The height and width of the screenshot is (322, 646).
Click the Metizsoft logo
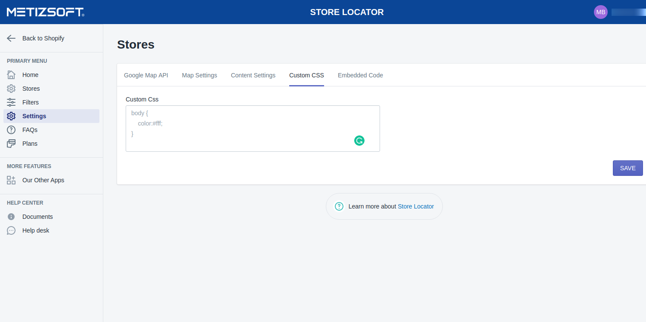pos(45,12)
